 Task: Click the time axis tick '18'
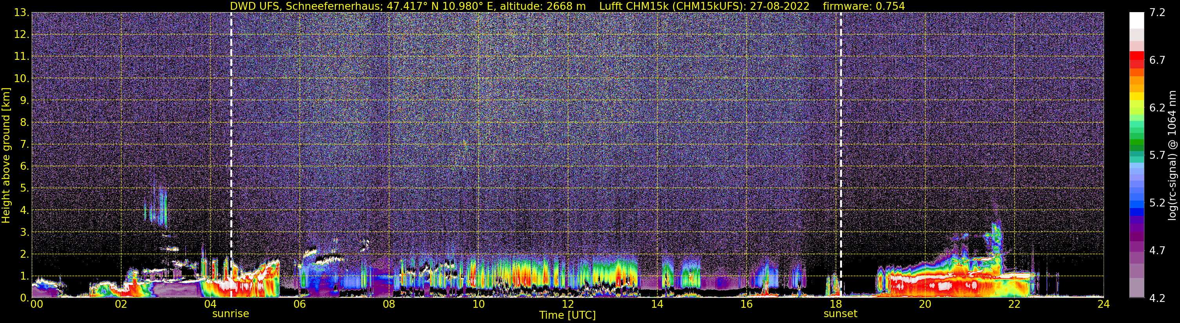tap(835, 304)
